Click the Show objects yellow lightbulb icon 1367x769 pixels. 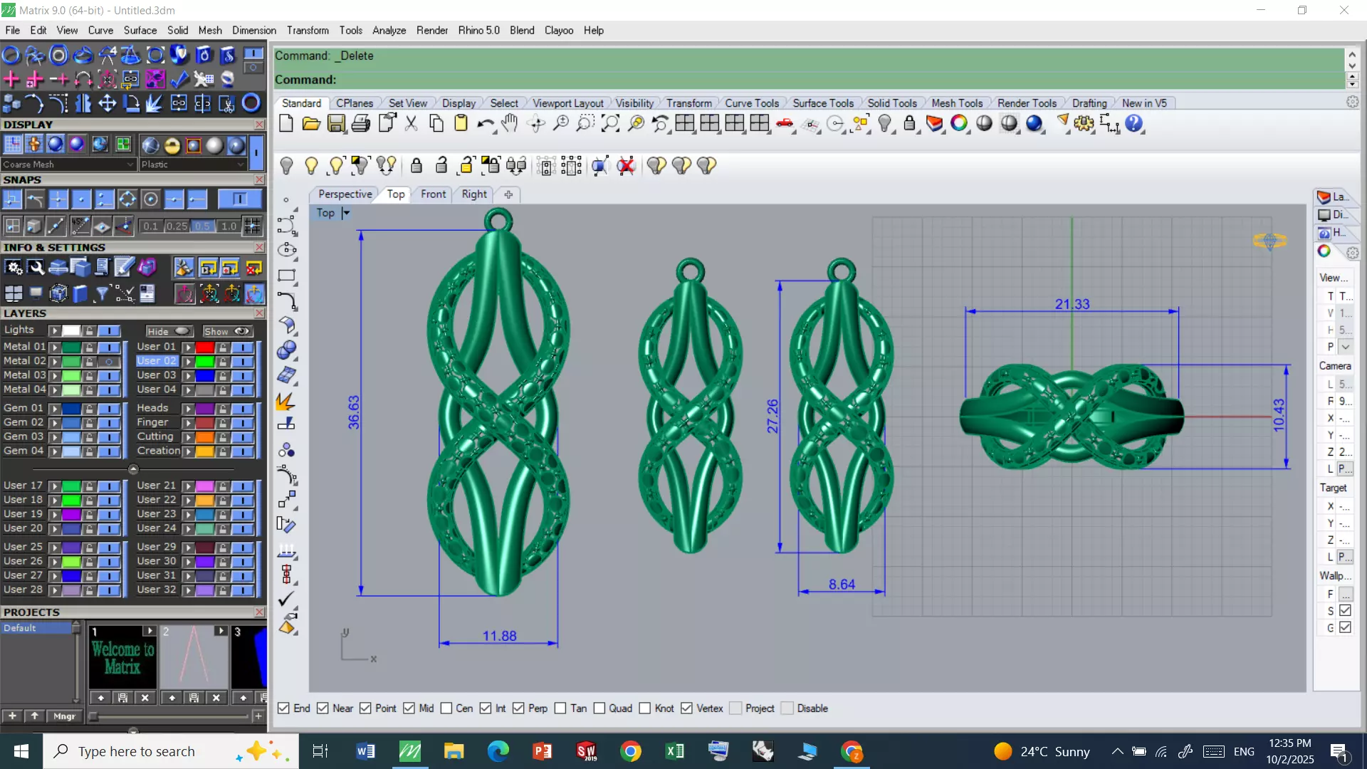pos(311,166)
